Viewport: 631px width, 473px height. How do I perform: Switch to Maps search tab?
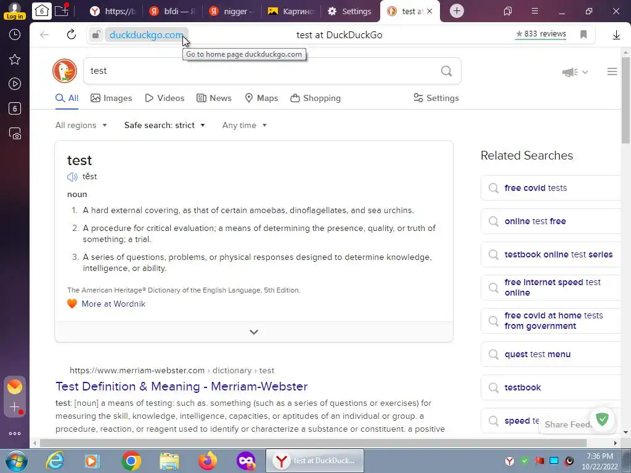tap(261, 98)
